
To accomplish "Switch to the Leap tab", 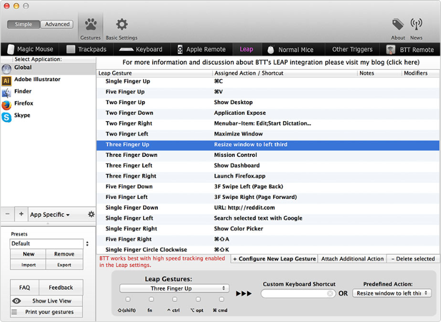I will (x=247, y=49).
